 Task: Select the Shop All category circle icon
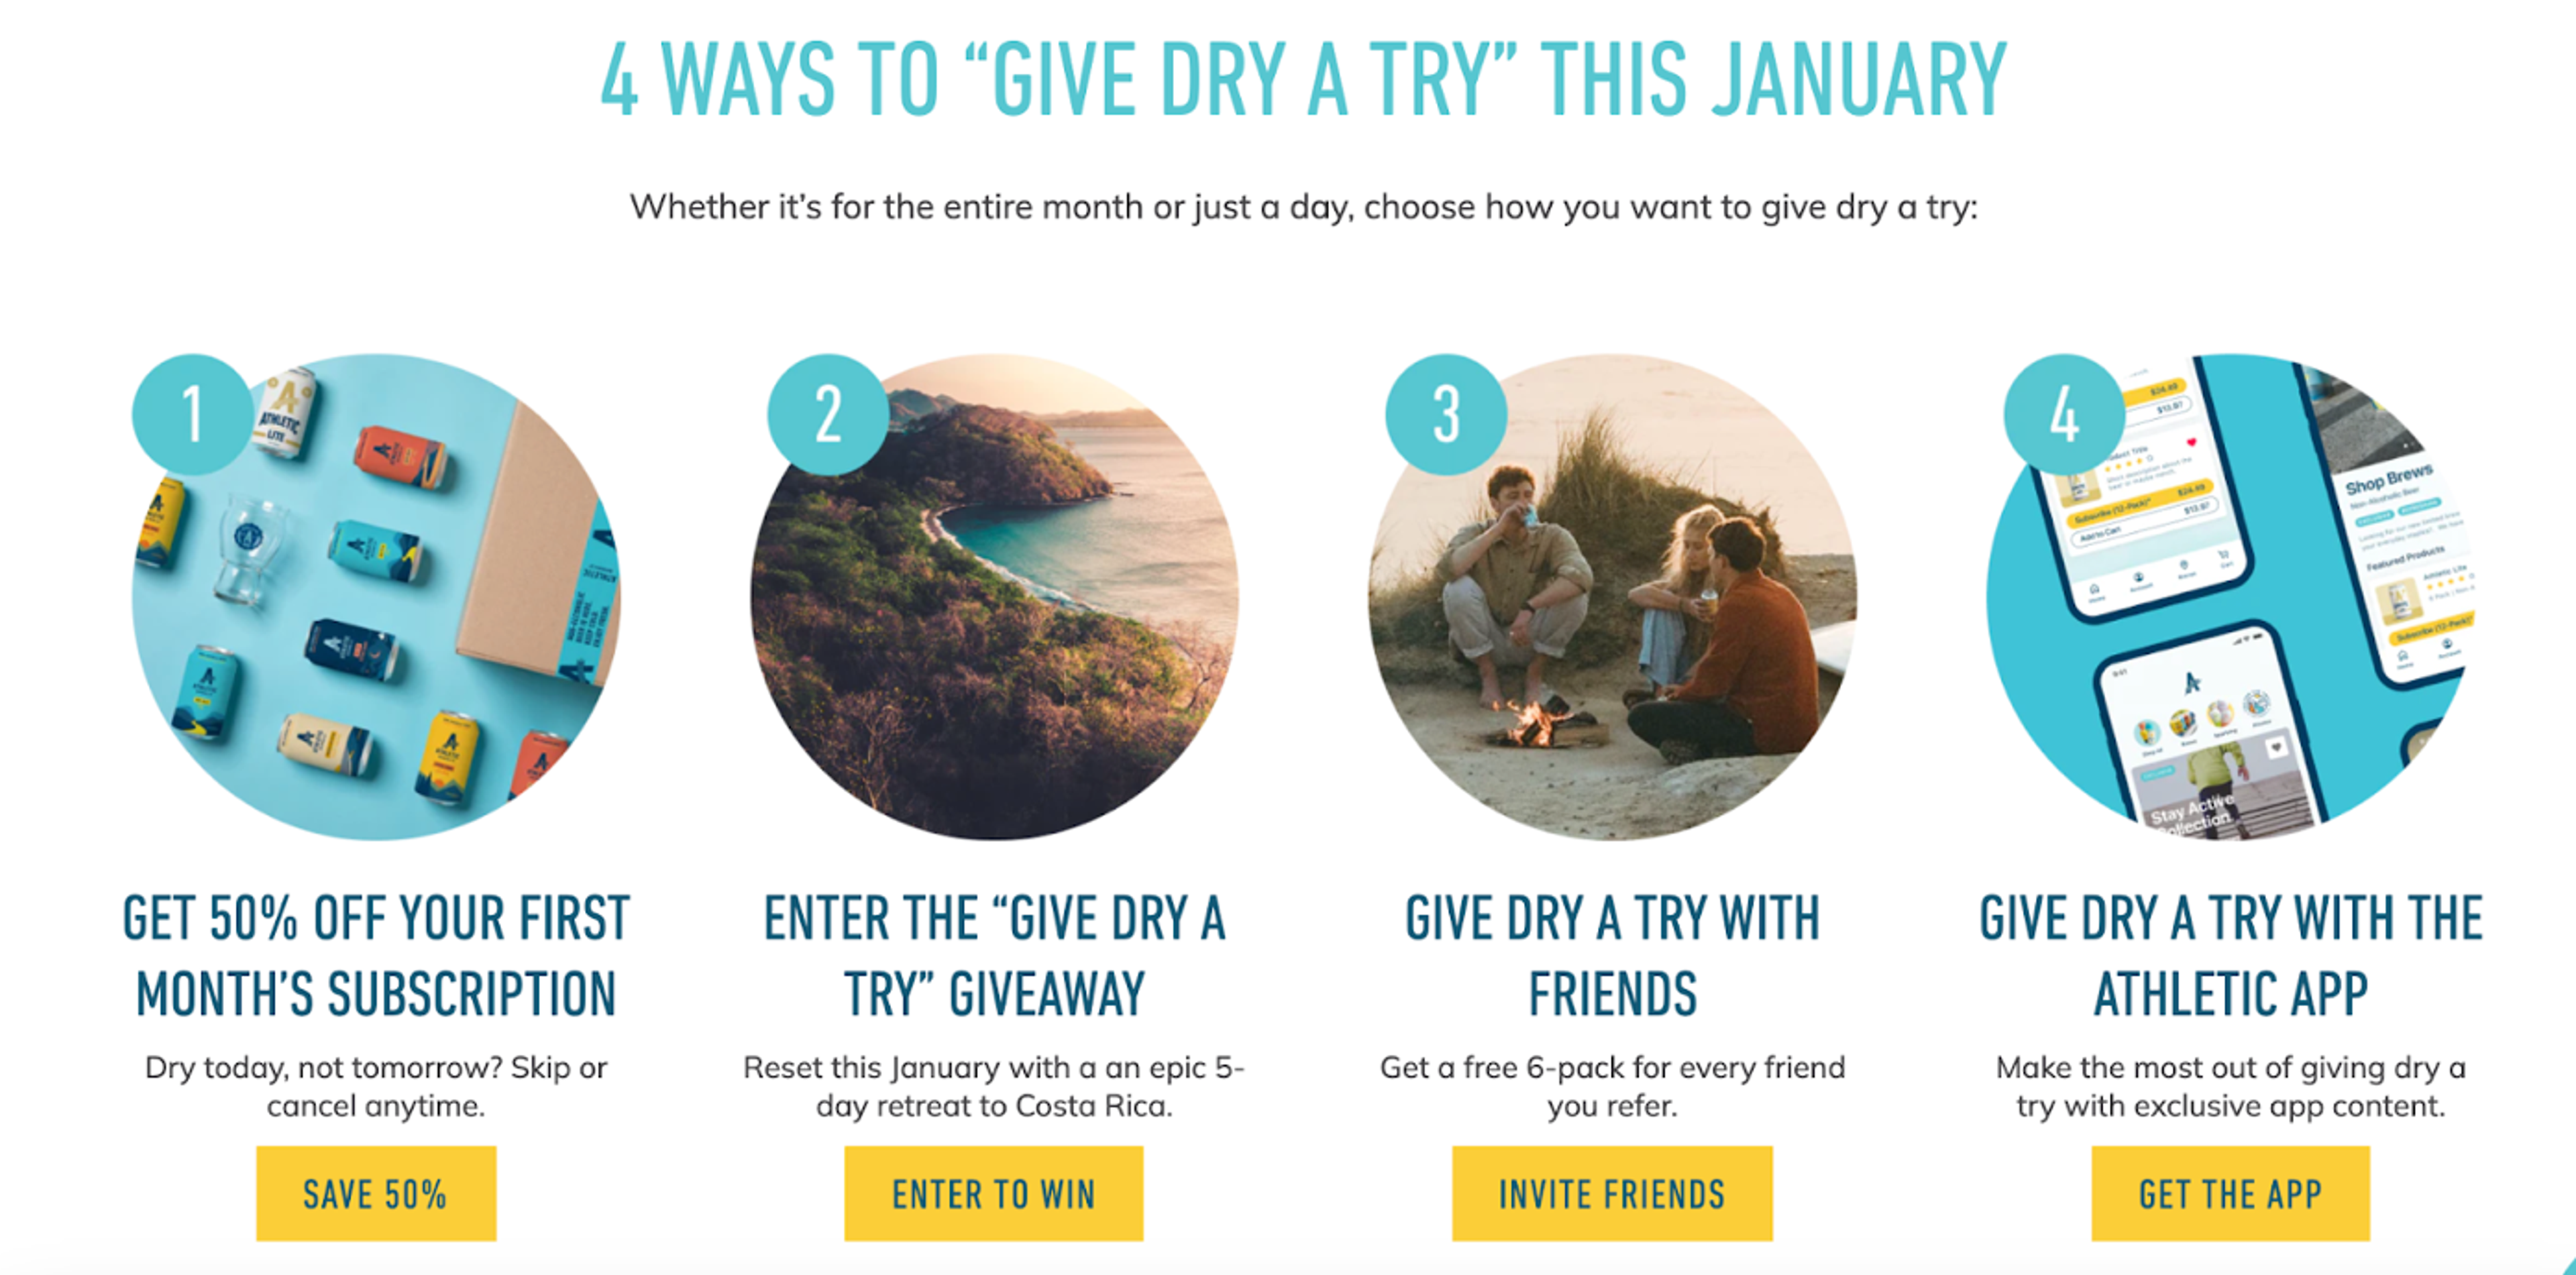pyautogui.click(x=2147, y=732)
